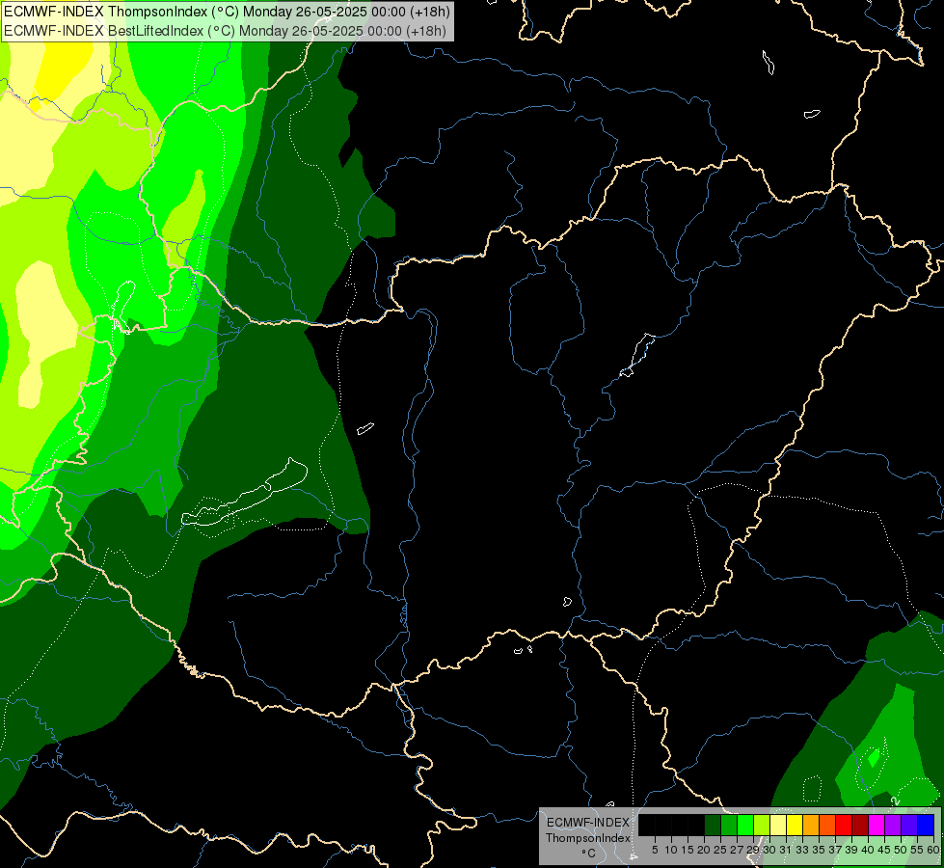
Task: Click the legend tick label 29
Action: click(752, 850)
